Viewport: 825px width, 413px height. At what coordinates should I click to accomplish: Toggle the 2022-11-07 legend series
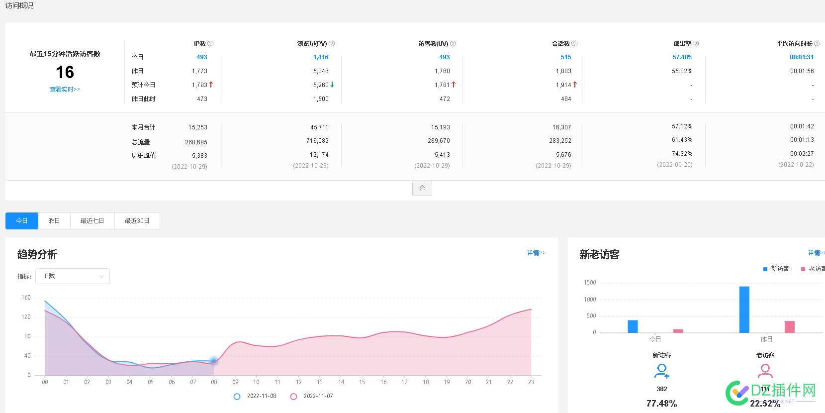[312, 397]
